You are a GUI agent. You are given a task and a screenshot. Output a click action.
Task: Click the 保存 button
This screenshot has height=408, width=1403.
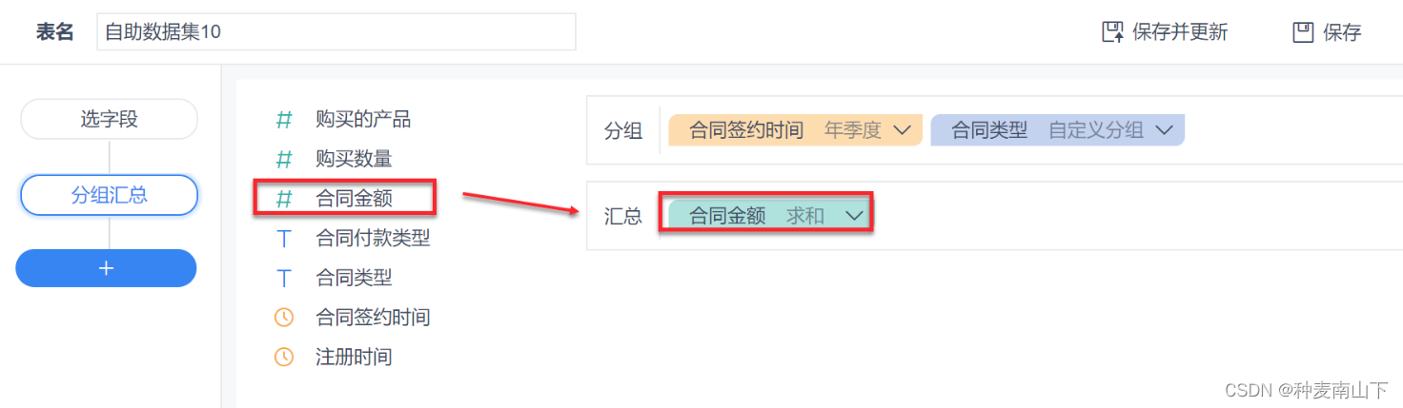click(1327, 32)
